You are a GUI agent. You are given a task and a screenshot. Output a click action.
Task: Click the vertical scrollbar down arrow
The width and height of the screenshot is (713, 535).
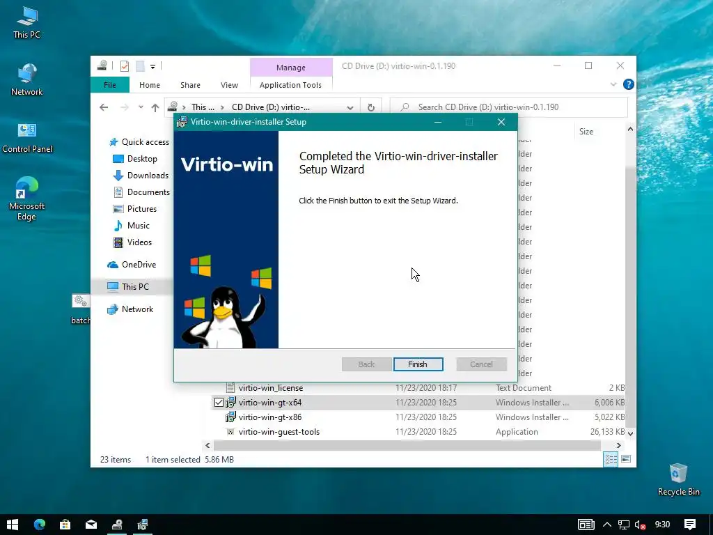click(x=630, y=433)
